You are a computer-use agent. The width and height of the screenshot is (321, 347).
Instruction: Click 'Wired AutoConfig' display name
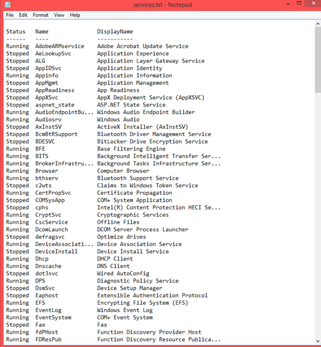tap(123, 273)
